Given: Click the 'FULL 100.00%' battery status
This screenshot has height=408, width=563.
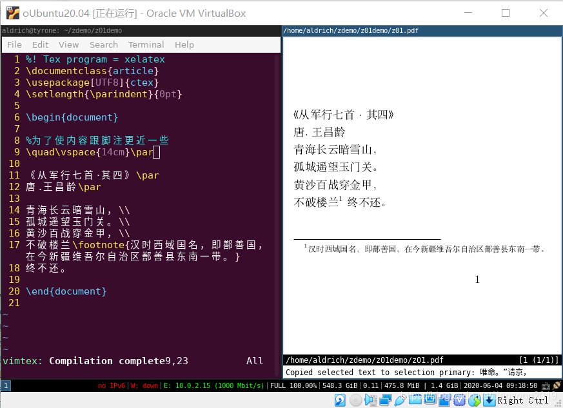Looking at the screenshot, I should (x=293, y=385).
